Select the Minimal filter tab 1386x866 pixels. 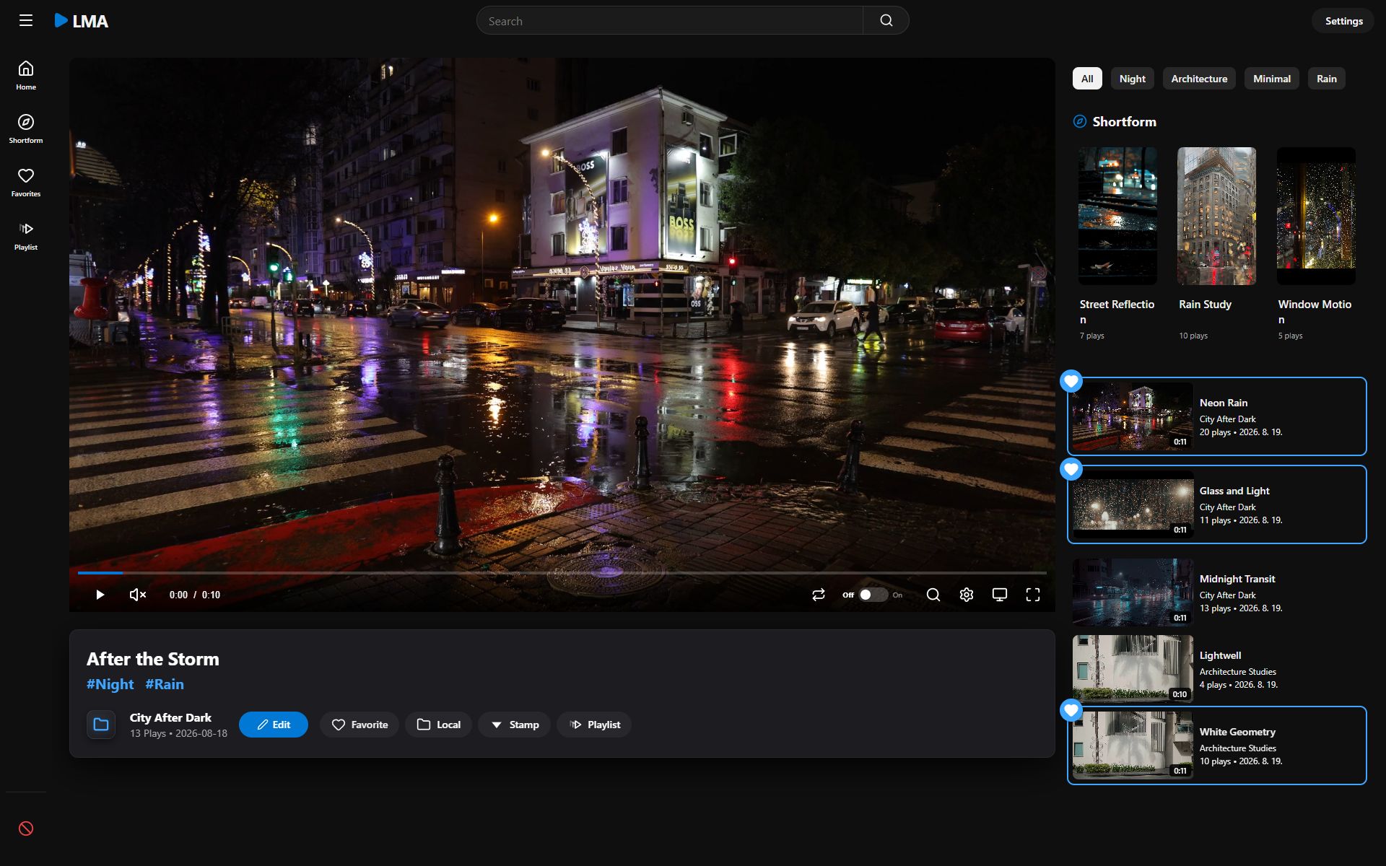1271,79
